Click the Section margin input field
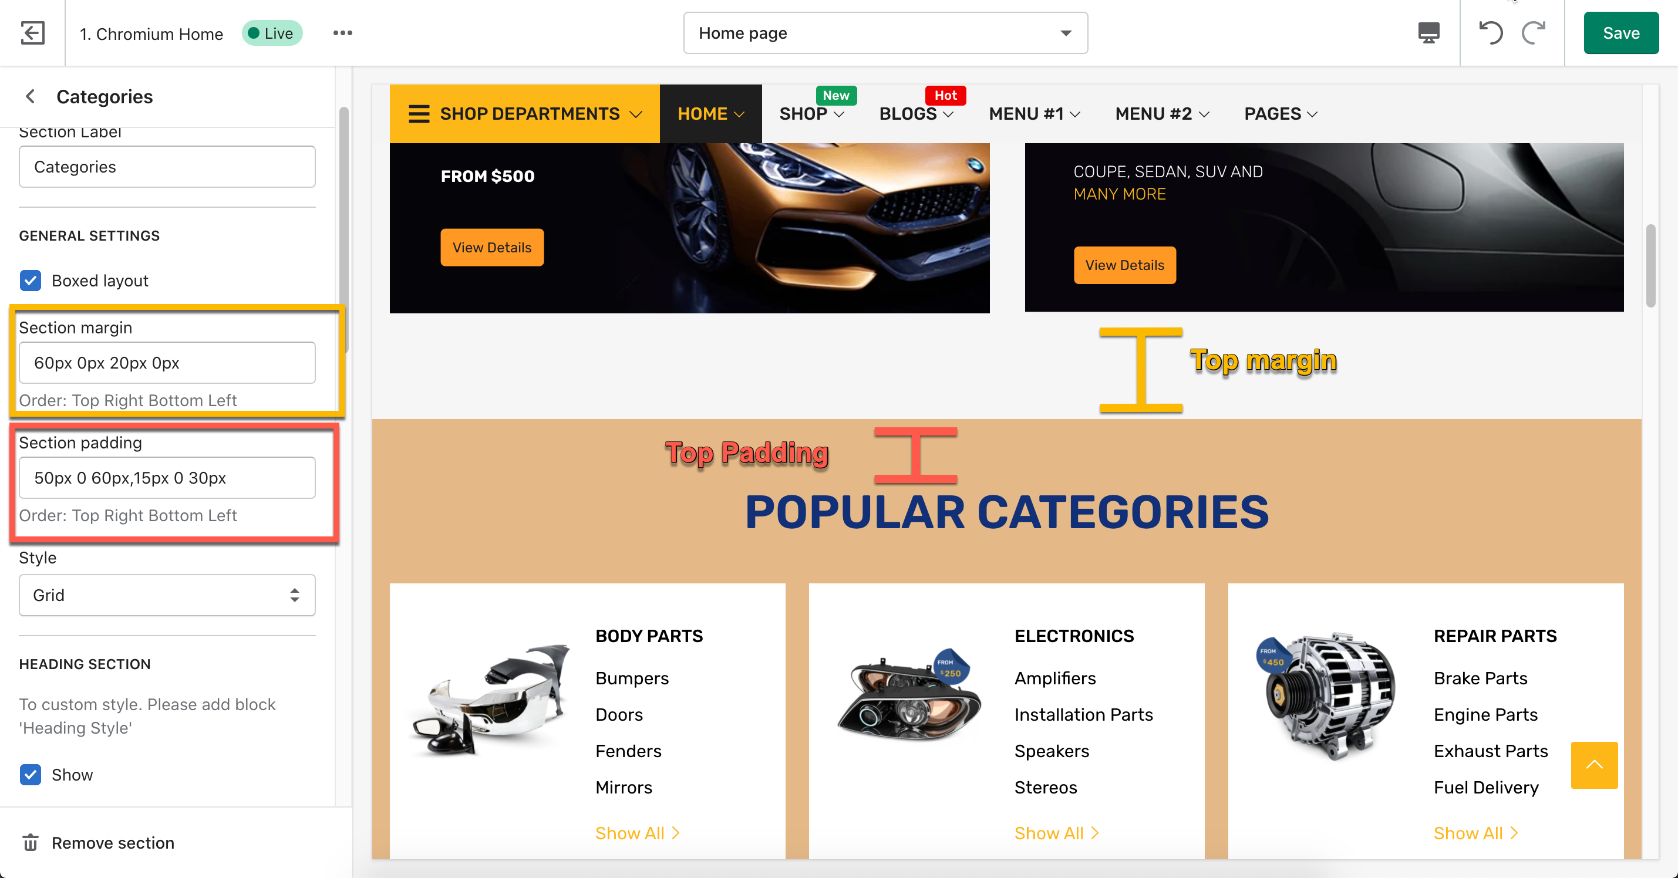Image resolution: width=1678 pixels, height=878 pixels. pos(167,363)
